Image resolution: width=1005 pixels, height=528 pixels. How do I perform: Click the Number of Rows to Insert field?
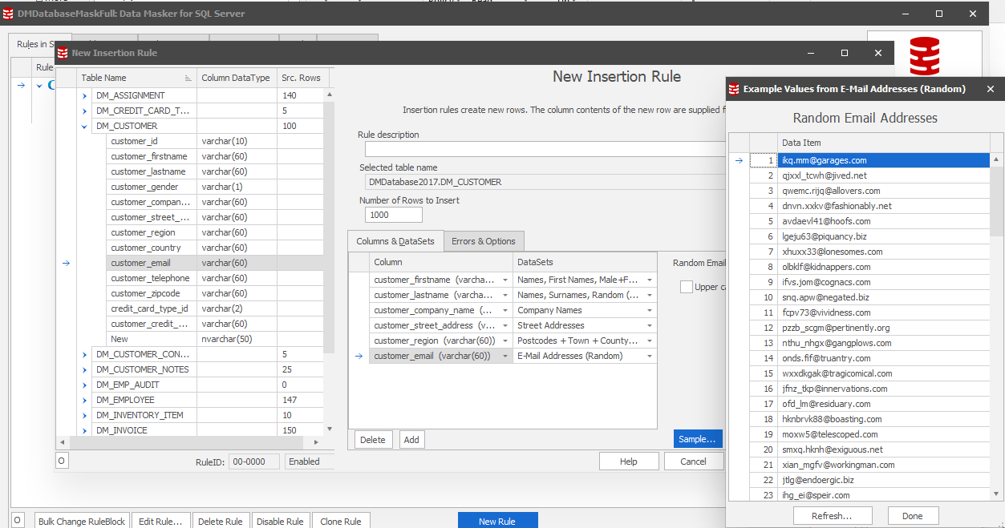[x=393, y=215]
